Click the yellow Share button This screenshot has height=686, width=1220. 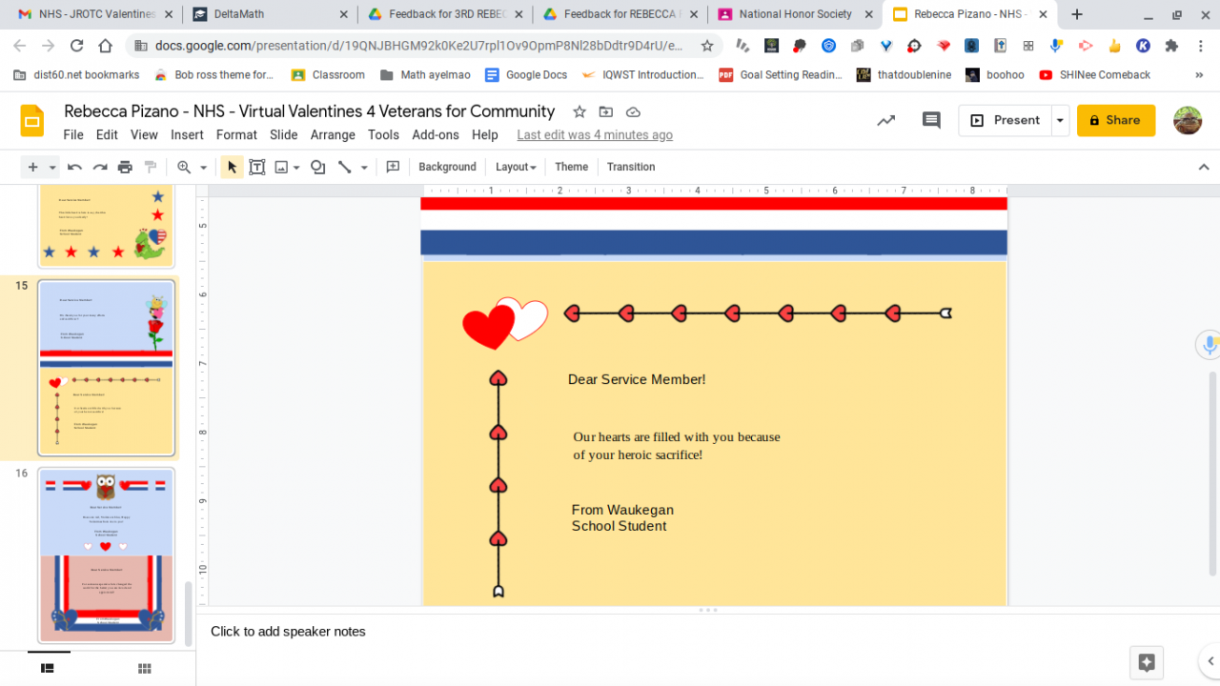[x=1115, y=120]
